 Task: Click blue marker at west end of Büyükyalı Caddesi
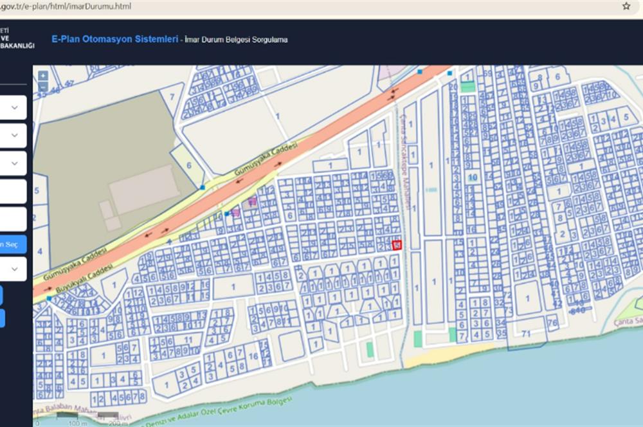(49, 298)
